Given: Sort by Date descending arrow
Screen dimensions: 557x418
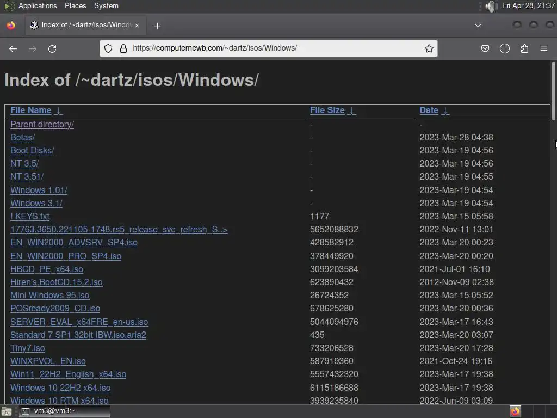Looking at the screenshot, I should 445,110.
